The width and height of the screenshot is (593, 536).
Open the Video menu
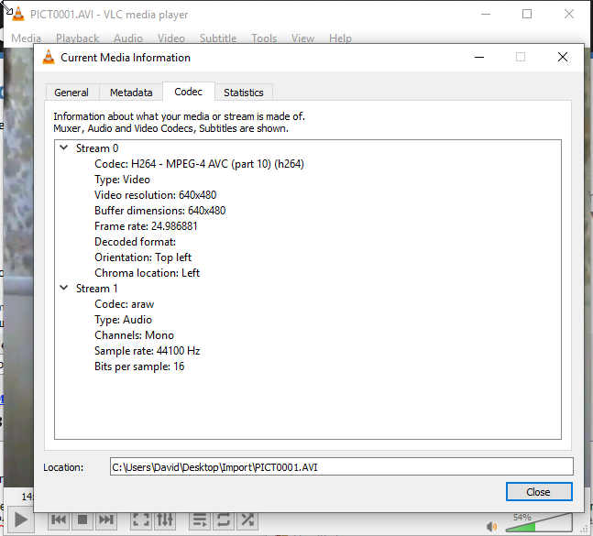click(x=171, y=38)
